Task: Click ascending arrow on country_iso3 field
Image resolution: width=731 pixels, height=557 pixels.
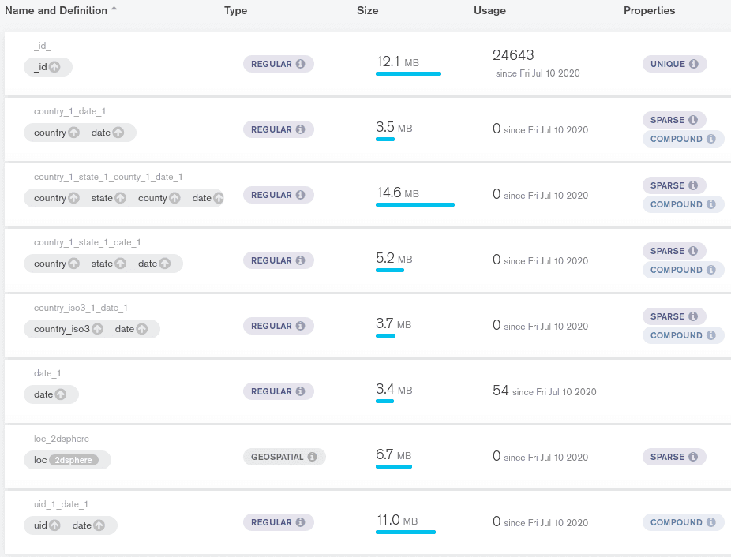Action: (x=97, y=329)
